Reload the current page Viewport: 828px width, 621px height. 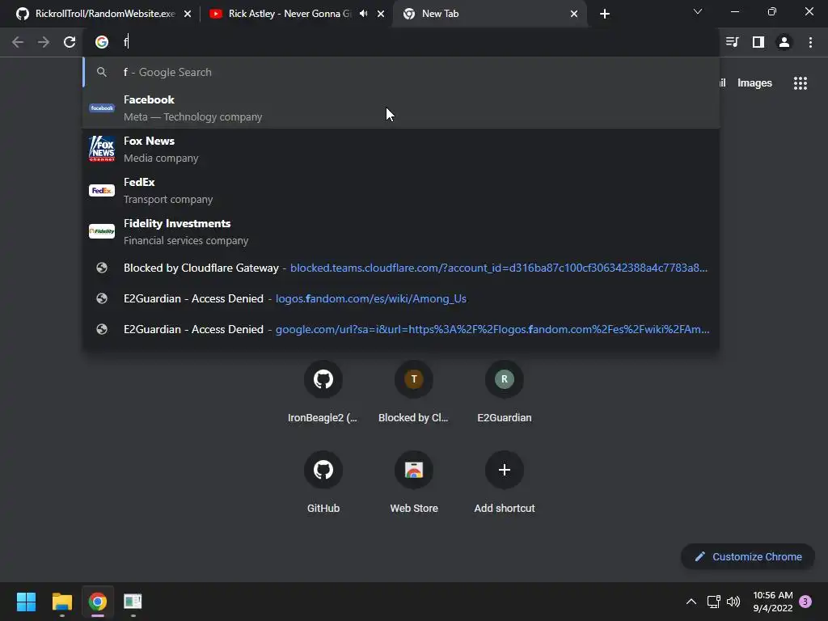point(70,42)
